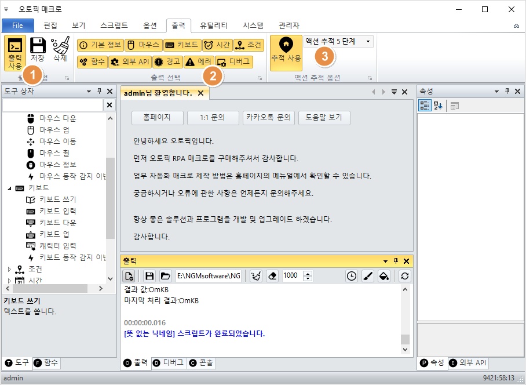Viewport: 526px width, 385px height.
Task: Pin the 도구 상자 panel
Action: 99,91
